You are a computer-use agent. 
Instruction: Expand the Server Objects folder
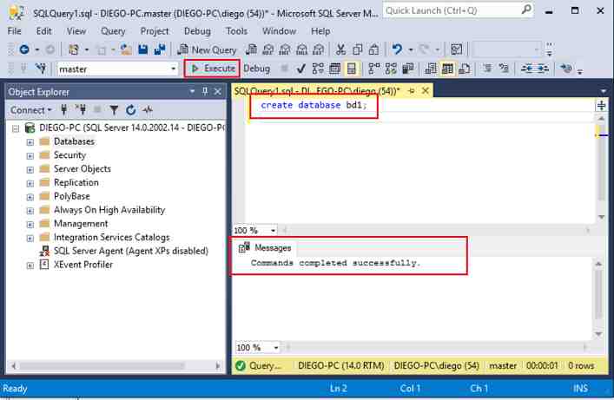[x=30, y=169]
